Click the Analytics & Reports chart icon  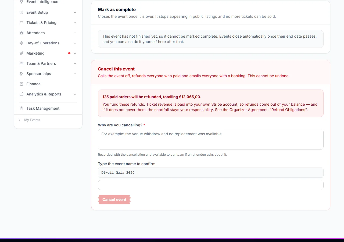point(21,94)
